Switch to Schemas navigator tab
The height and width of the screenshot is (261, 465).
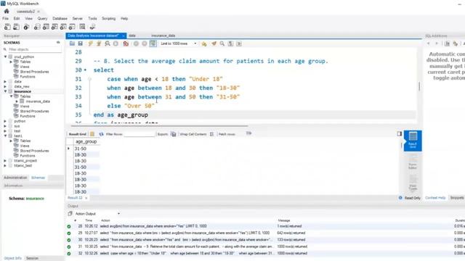point(38,178)
